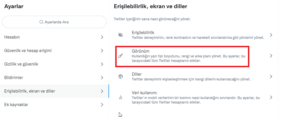This screenshot has height=117, width=284.
Task: Open Diller row chevron on right
Action: click(x=271, y=76)
